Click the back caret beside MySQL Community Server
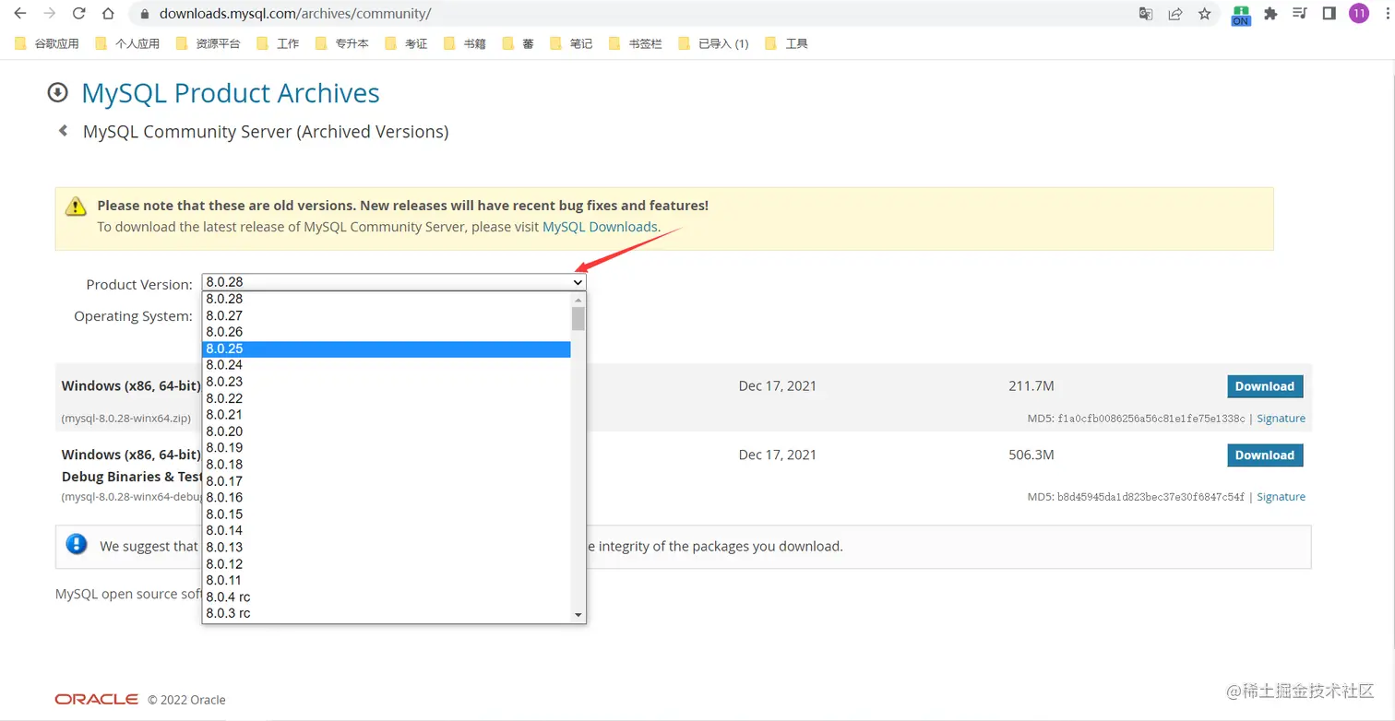 (x=64, y=131)
